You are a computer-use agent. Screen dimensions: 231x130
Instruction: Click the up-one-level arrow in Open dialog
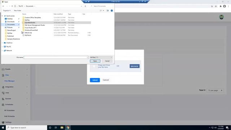click(12, 6)
